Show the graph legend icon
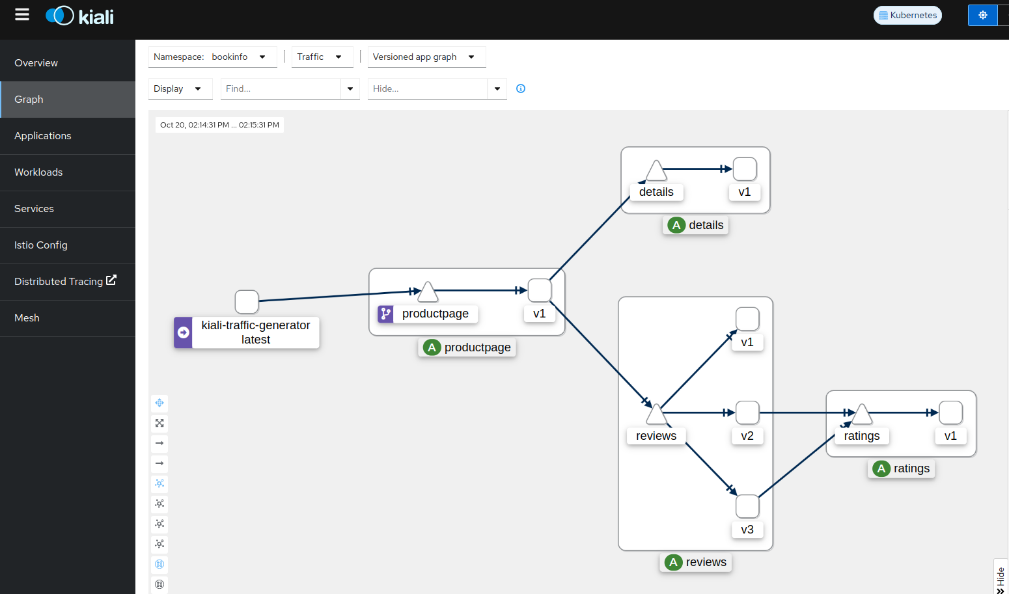 click(x=159, y=584)
